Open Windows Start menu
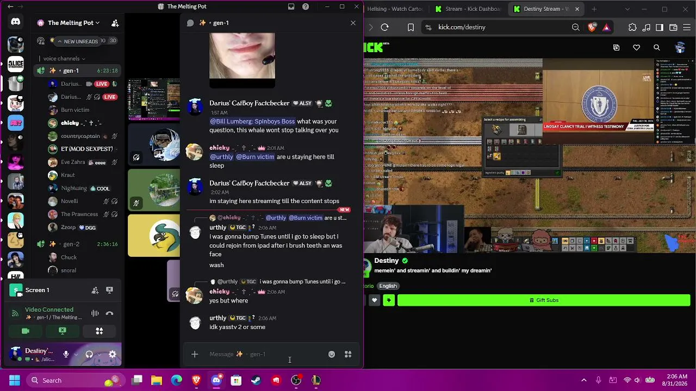The width and height of the screenshot is (696, 391). [15, 380]
